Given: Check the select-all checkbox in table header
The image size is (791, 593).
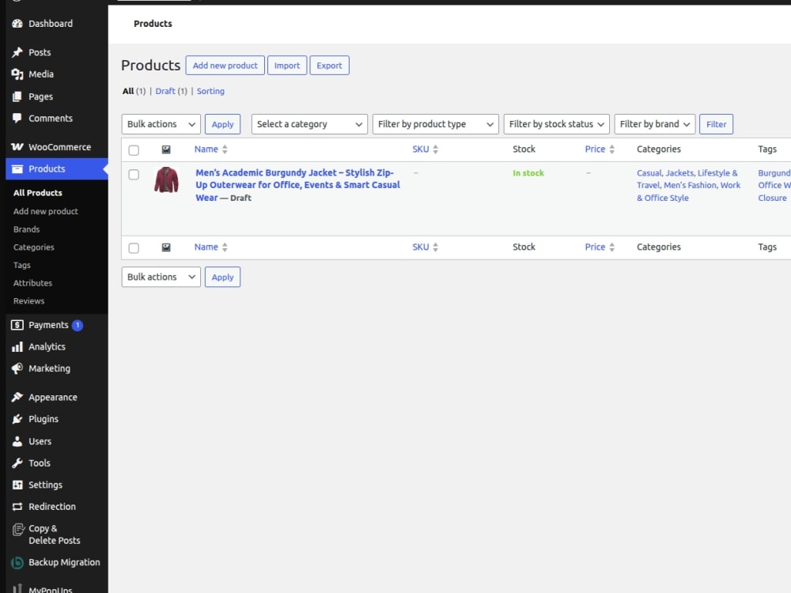Looking at the screenshot, I should click(x=134, y=149).
